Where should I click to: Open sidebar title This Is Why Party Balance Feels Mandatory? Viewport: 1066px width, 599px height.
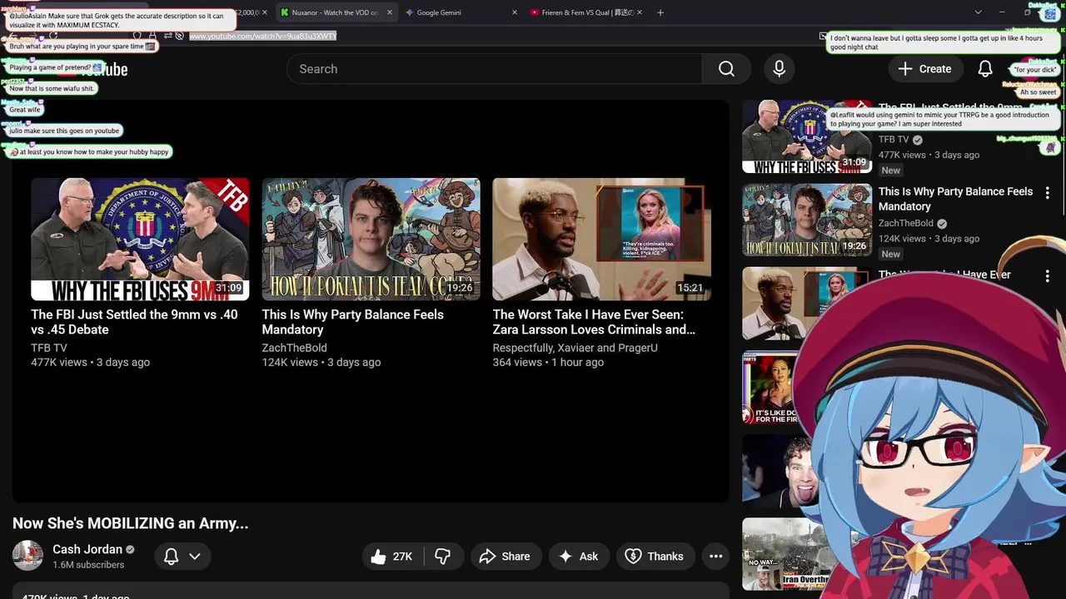pyautogui.click(x=955, y=199)
